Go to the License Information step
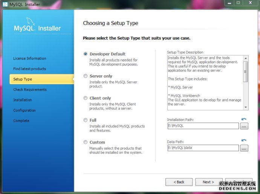Image resolution: width=260 pixels, height=194 pixels. [x=29, y=58]
